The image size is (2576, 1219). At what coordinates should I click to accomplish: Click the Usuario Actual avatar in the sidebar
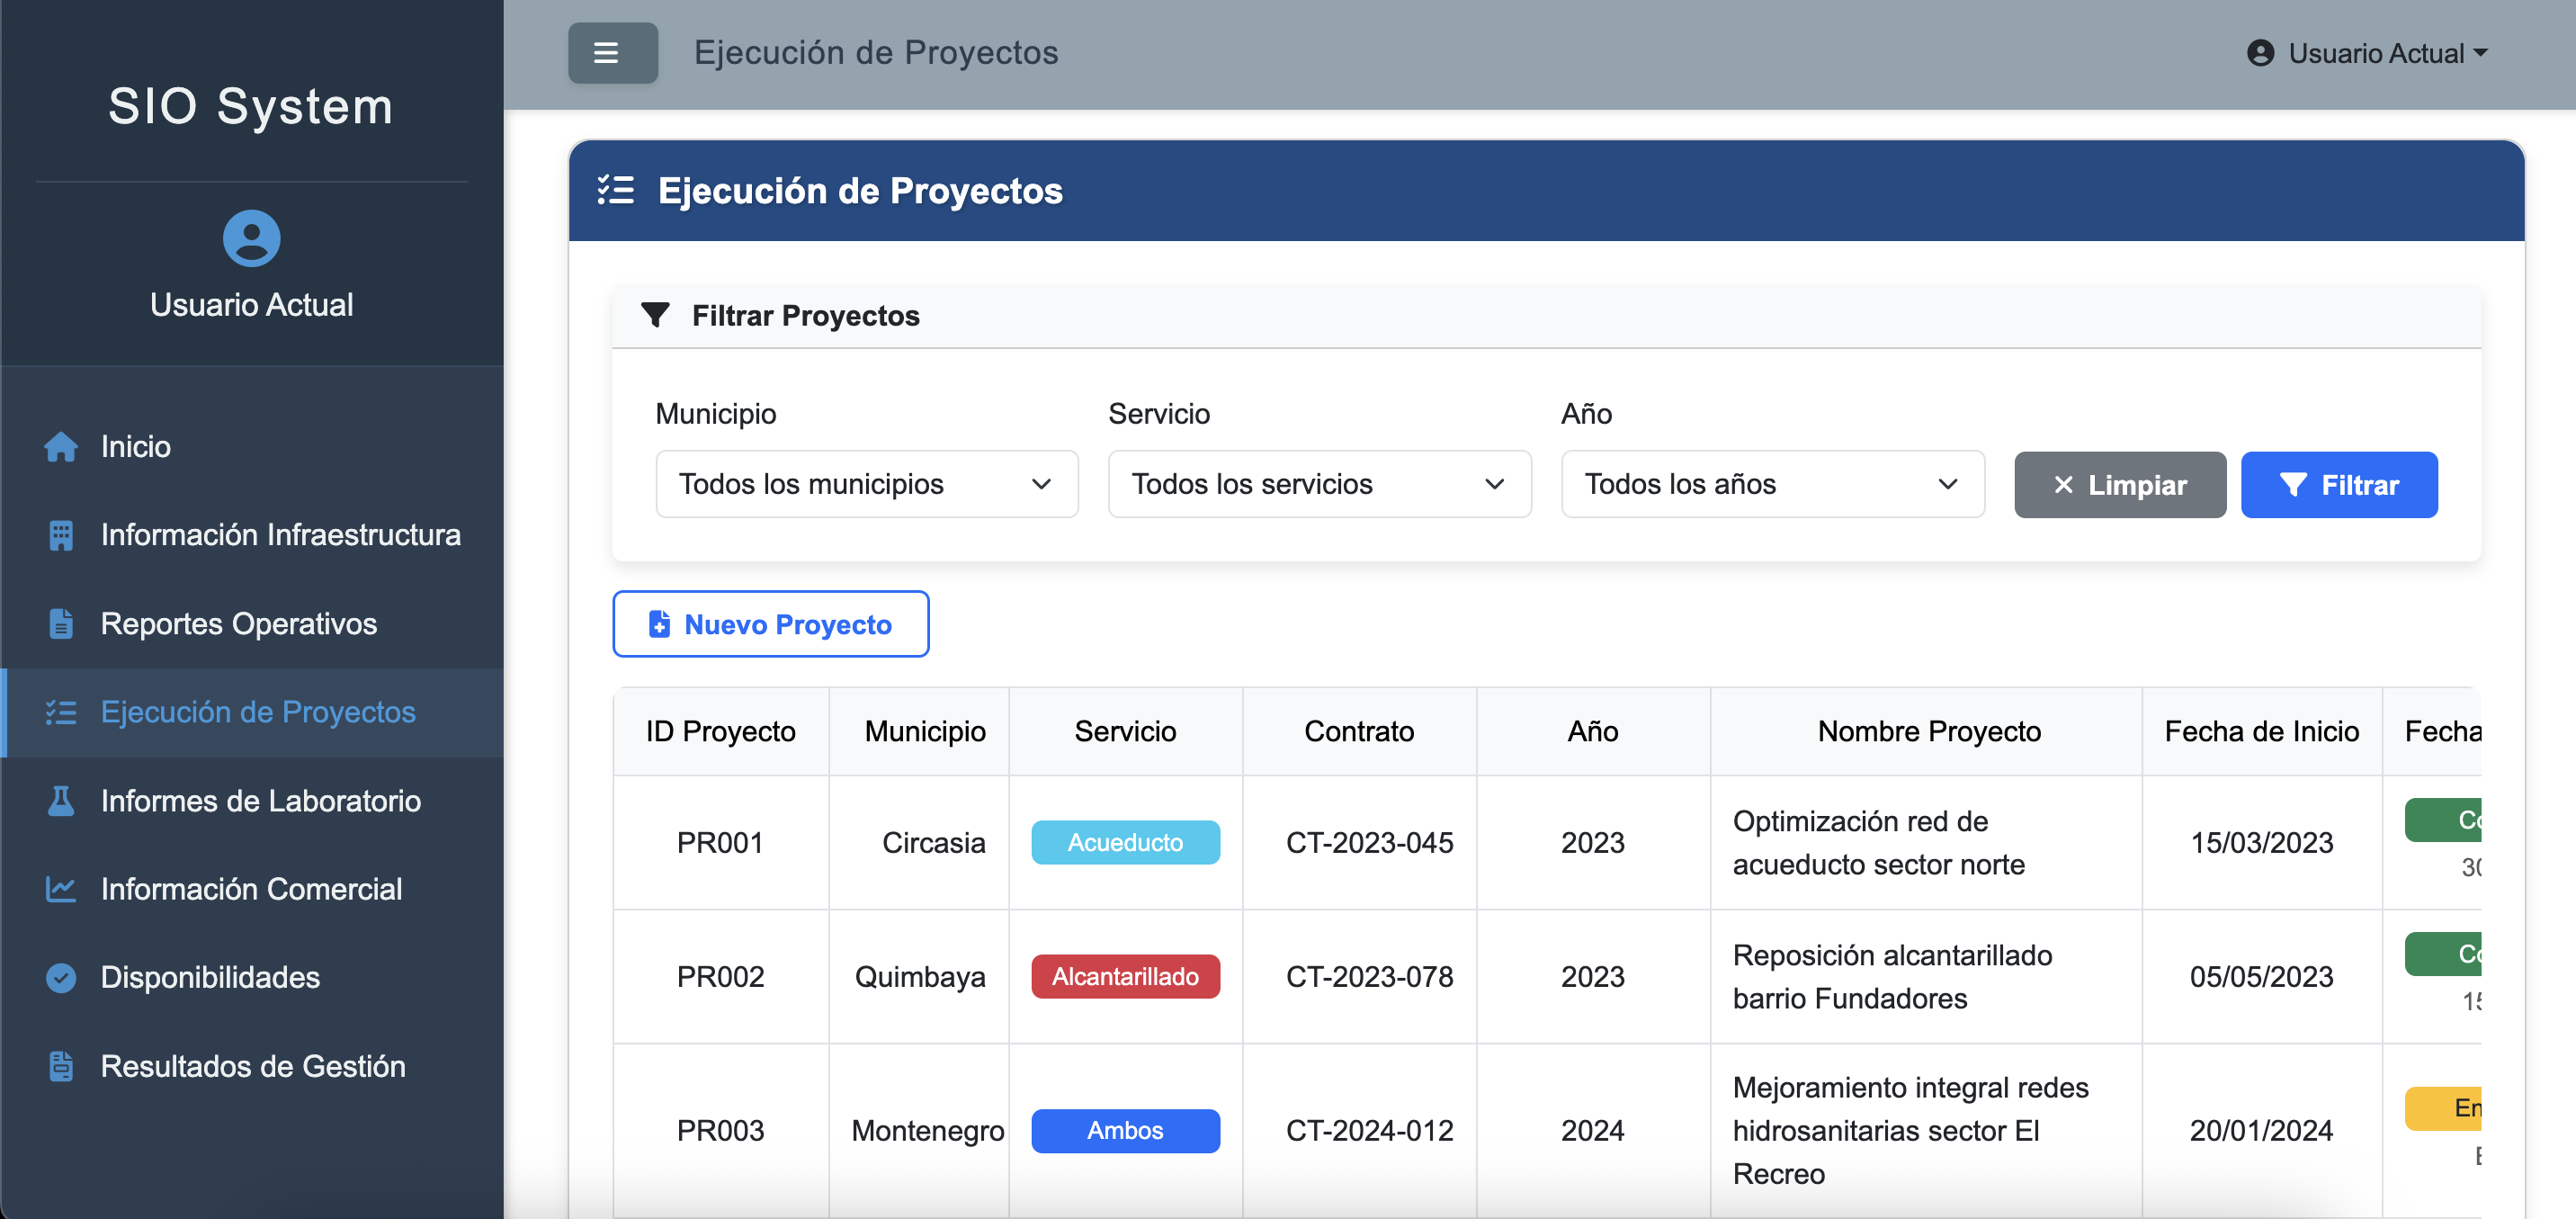tap(249, 240)
